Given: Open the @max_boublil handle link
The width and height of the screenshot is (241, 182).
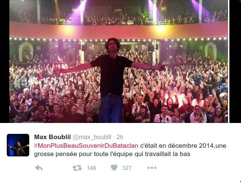Looking at the screenshot, I should click(x=92, y=137).
